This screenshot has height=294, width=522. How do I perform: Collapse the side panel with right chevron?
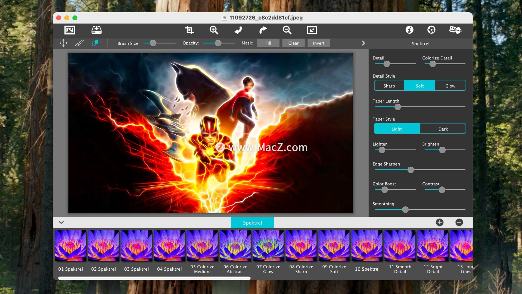[363, 43]
